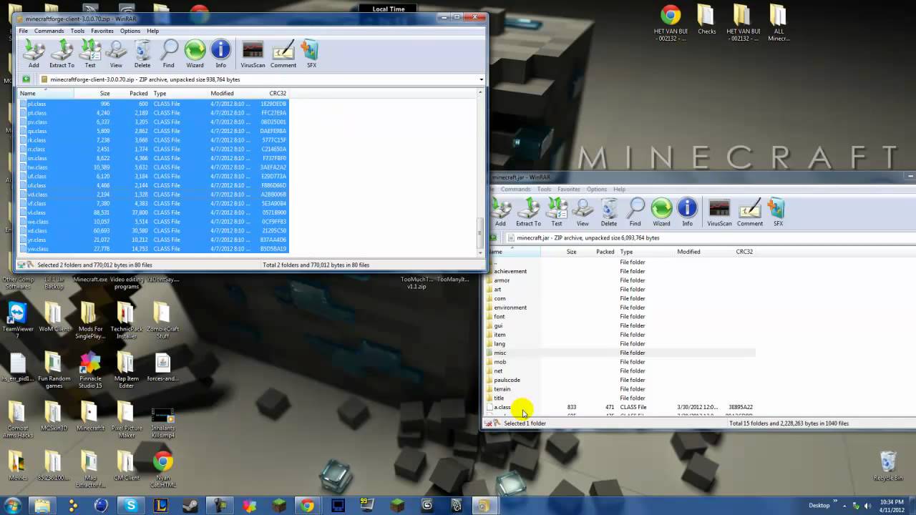Sort by Packed column in minecraft.jar window
Viewport: 916px width, 515px height.
[x=598, y=252]
